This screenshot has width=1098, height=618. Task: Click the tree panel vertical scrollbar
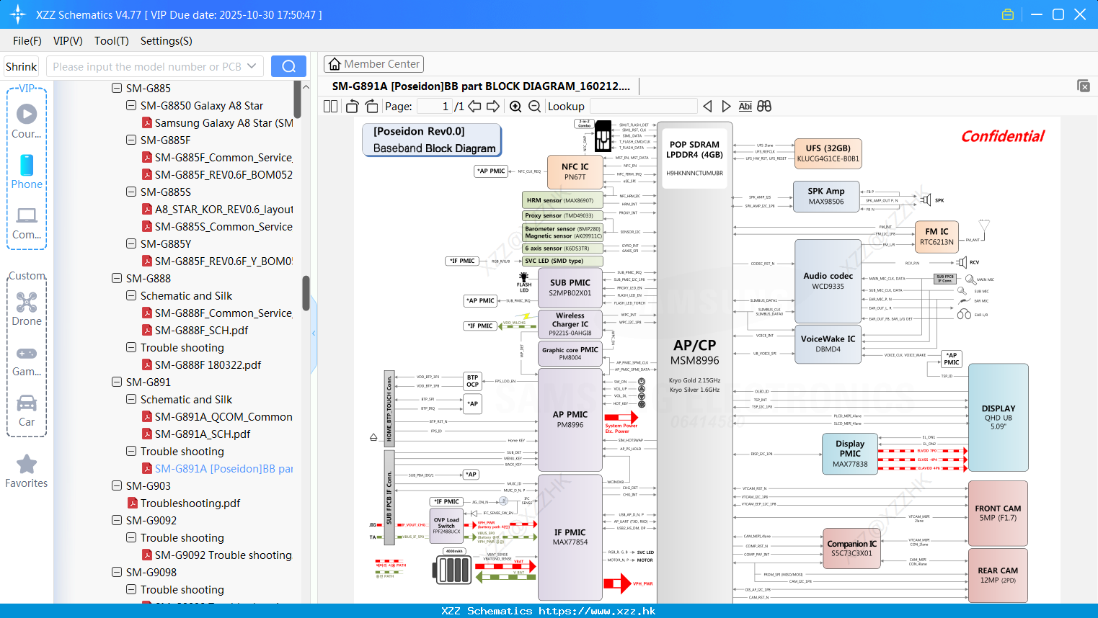(x=306, y=292)
